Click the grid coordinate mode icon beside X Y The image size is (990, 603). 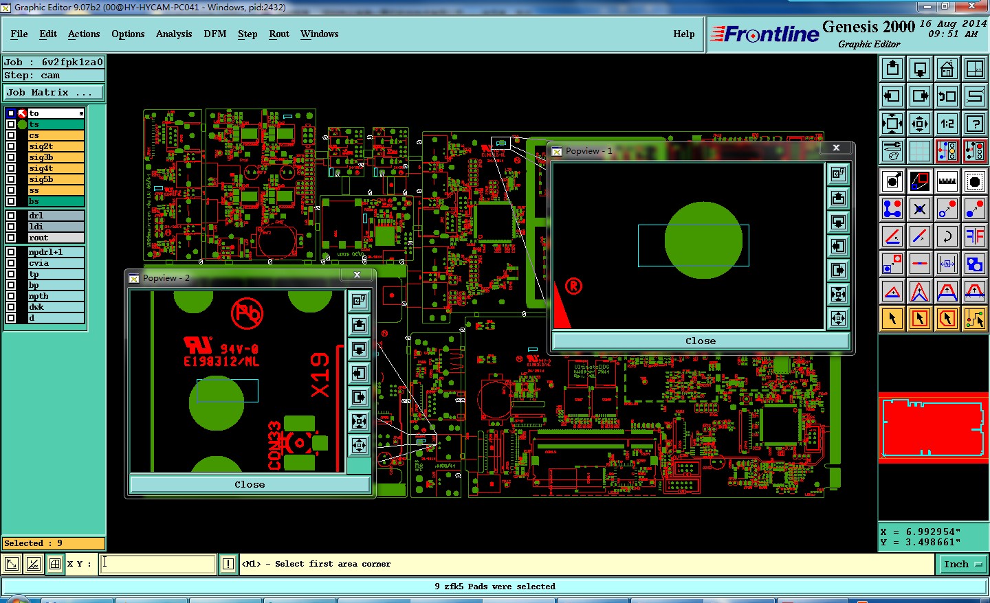click(x=55, y=564)
